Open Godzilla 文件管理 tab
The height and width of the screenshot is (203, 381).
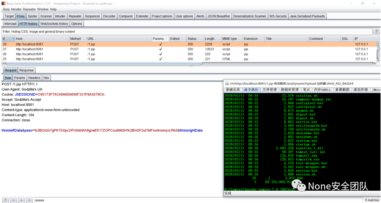(270, 90)
